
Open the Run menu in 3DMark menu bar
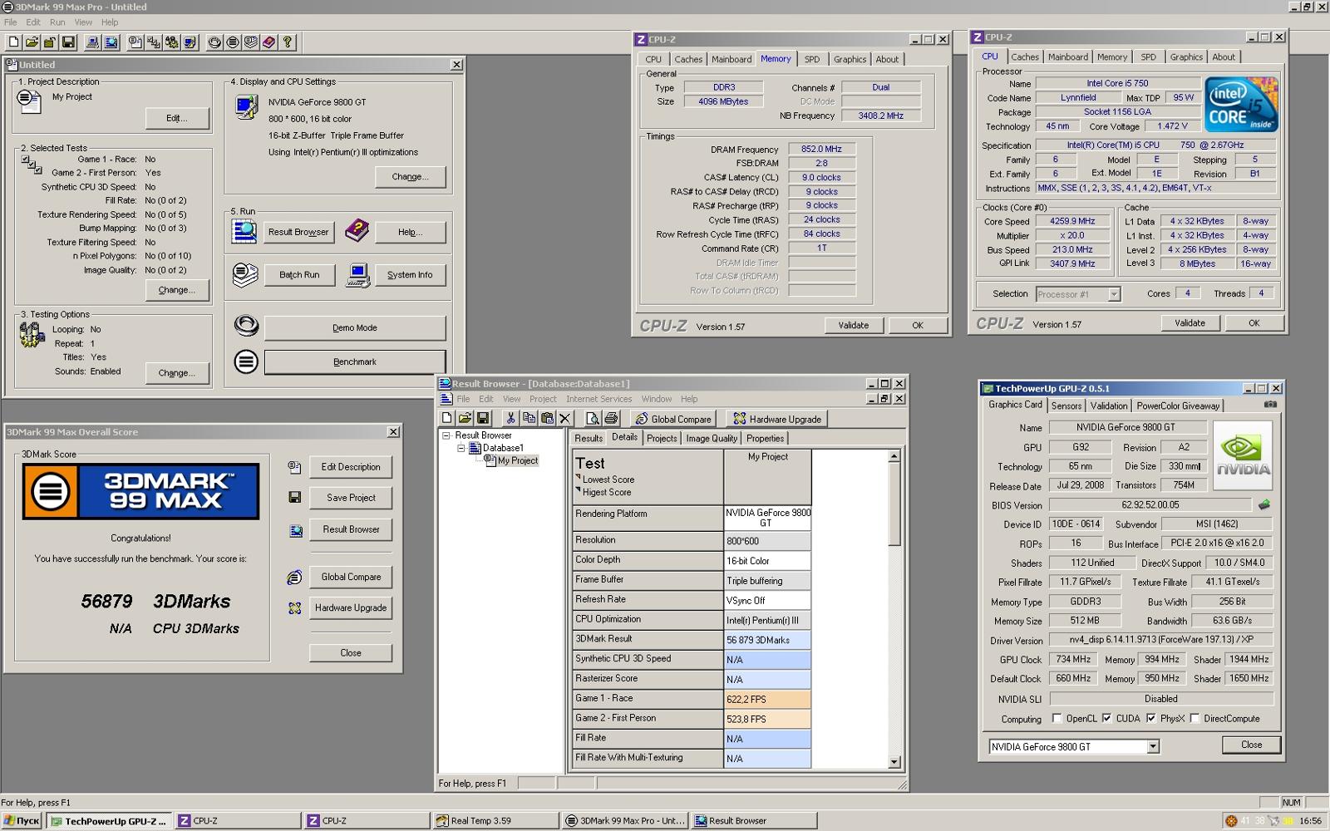(x=57, y=22)
